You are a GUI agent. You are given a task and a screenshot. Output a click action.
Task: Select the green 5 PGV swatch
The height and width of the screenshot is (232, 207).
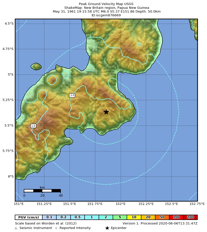point(120,217)
